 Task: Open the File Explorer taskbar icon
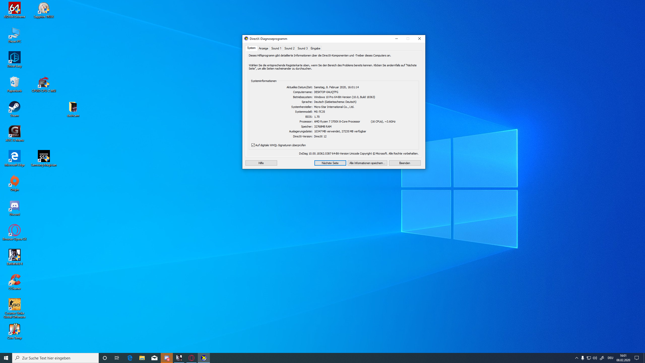tap(142, 358)
